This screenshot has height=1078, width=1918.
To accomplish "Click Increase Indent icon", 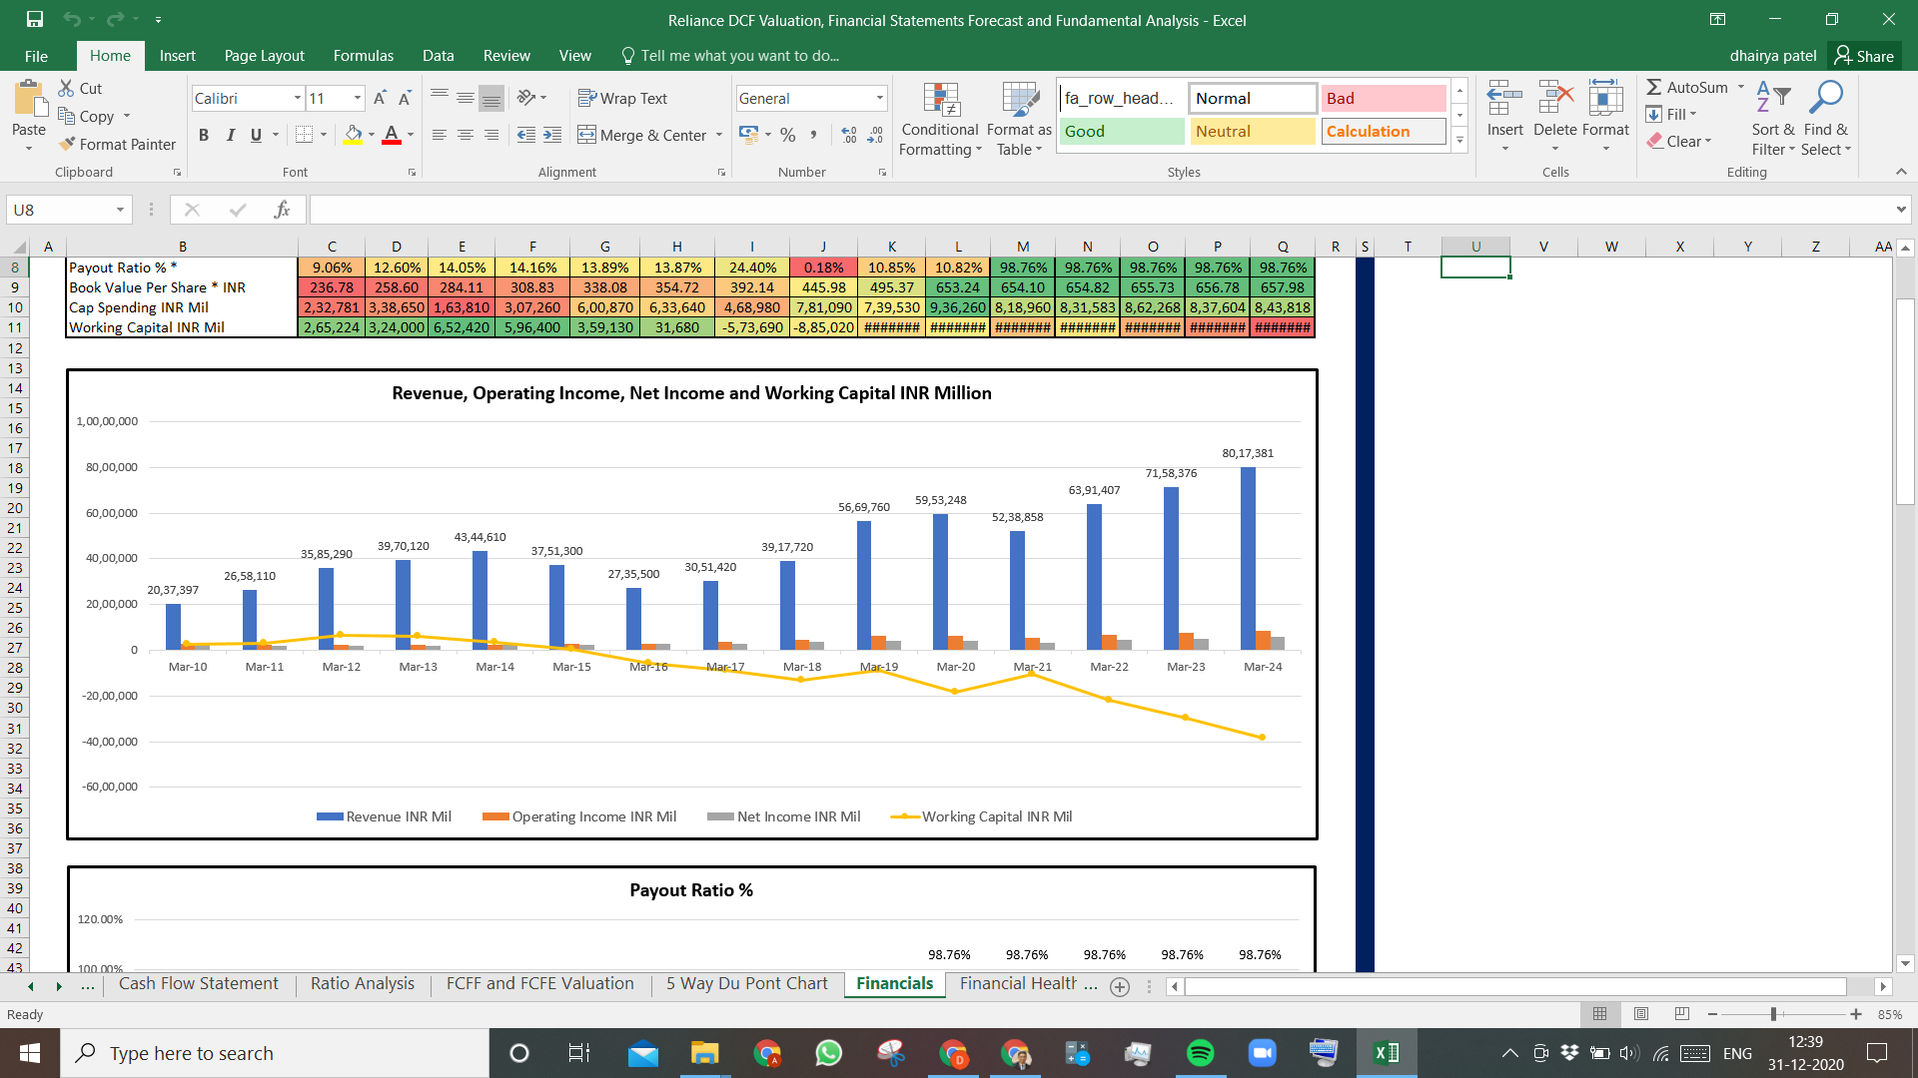I will (552, 135).
